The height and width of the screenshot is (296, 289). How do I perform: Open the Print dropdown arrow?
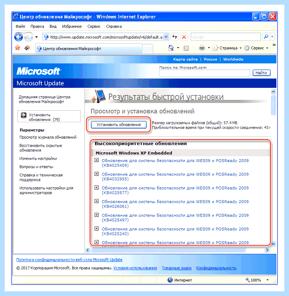coord(209,48)
